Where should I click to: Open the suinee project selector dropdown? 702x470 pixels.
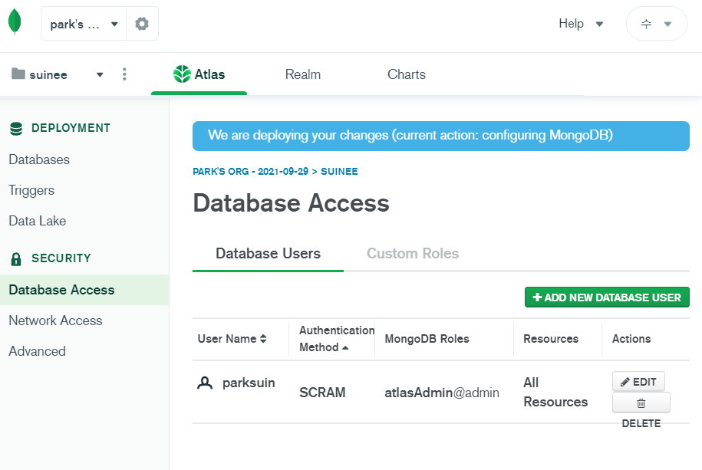100,74
